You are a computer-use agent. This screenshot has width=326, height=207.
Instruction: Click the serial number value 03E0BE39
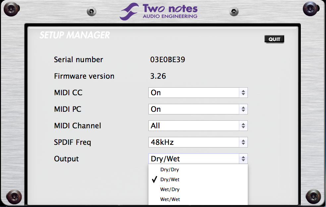coord(168,60)
